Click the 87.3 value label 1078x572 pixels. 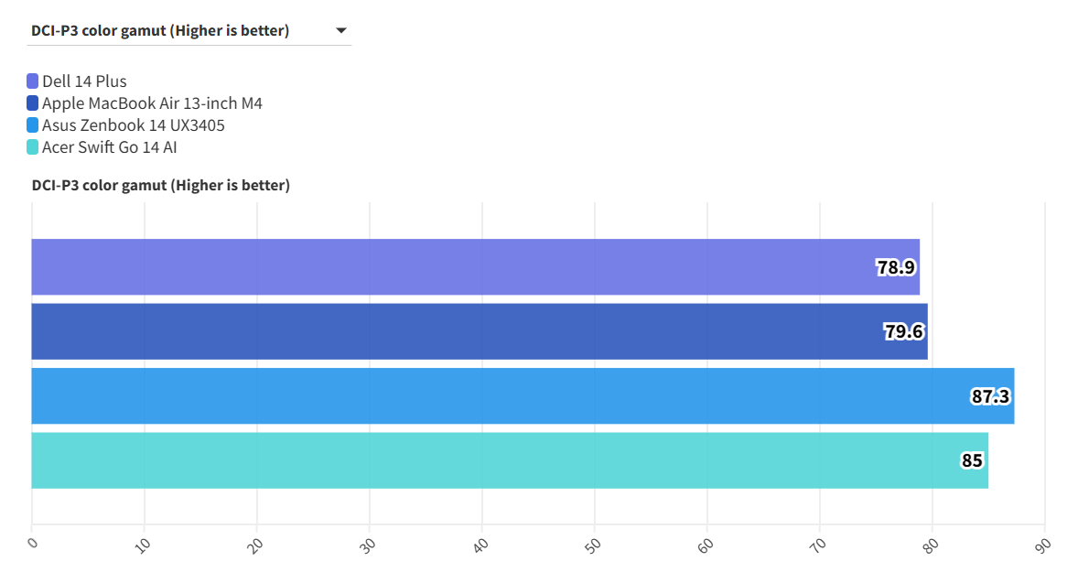click(x=990, y=396)
